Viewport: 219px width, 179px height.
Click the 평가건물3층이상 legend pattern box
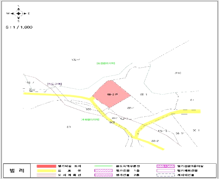(166, 166)
